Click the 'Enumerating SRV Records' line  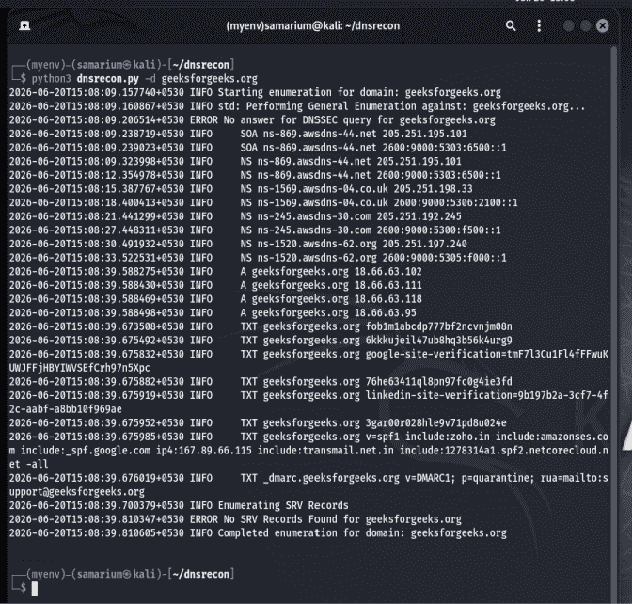(179, 505)
